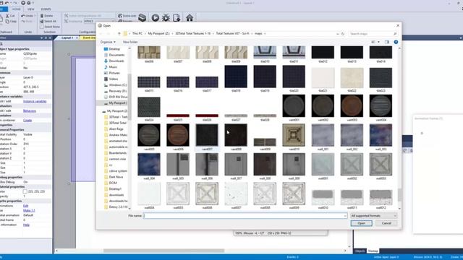Click the Create container link

(x=27, y=121)
